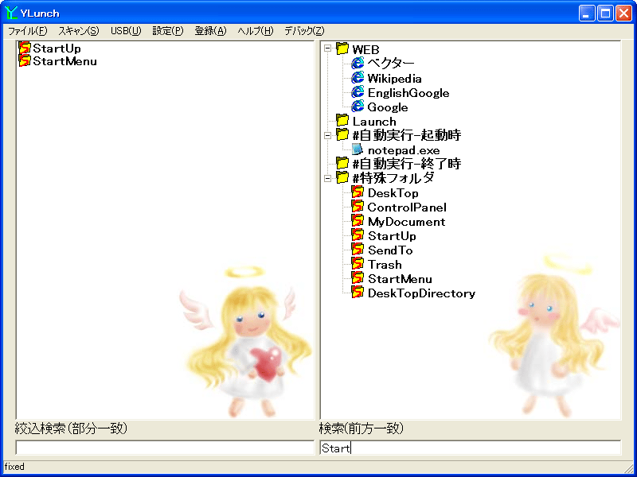Collapse the #特殊フォルダ tree node
The height and width of the screenshot is (477, 637).
pos(327,178)
